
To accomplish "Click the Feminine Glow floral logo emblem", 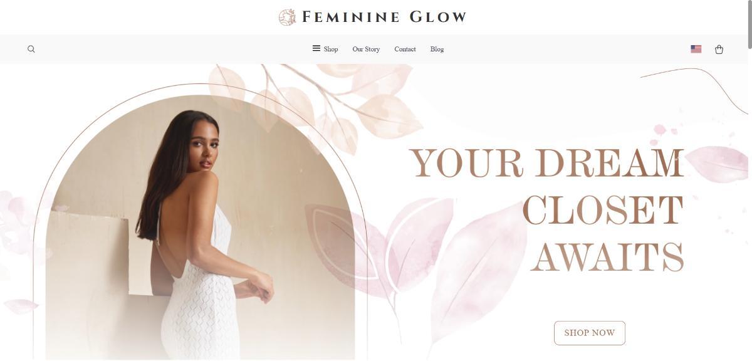I will pyautogui.click(x=287, y=17).
